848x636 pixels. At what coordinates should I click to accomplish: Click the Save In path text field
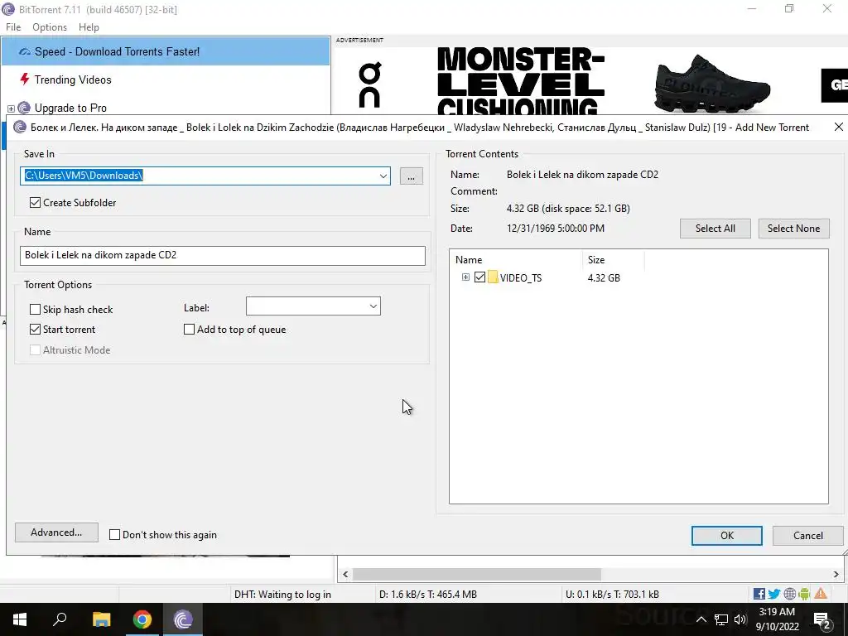coord(199,176)
